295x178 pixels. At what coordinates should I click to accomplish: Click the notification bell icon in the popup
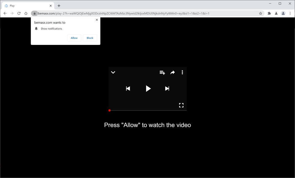point(36,28)
